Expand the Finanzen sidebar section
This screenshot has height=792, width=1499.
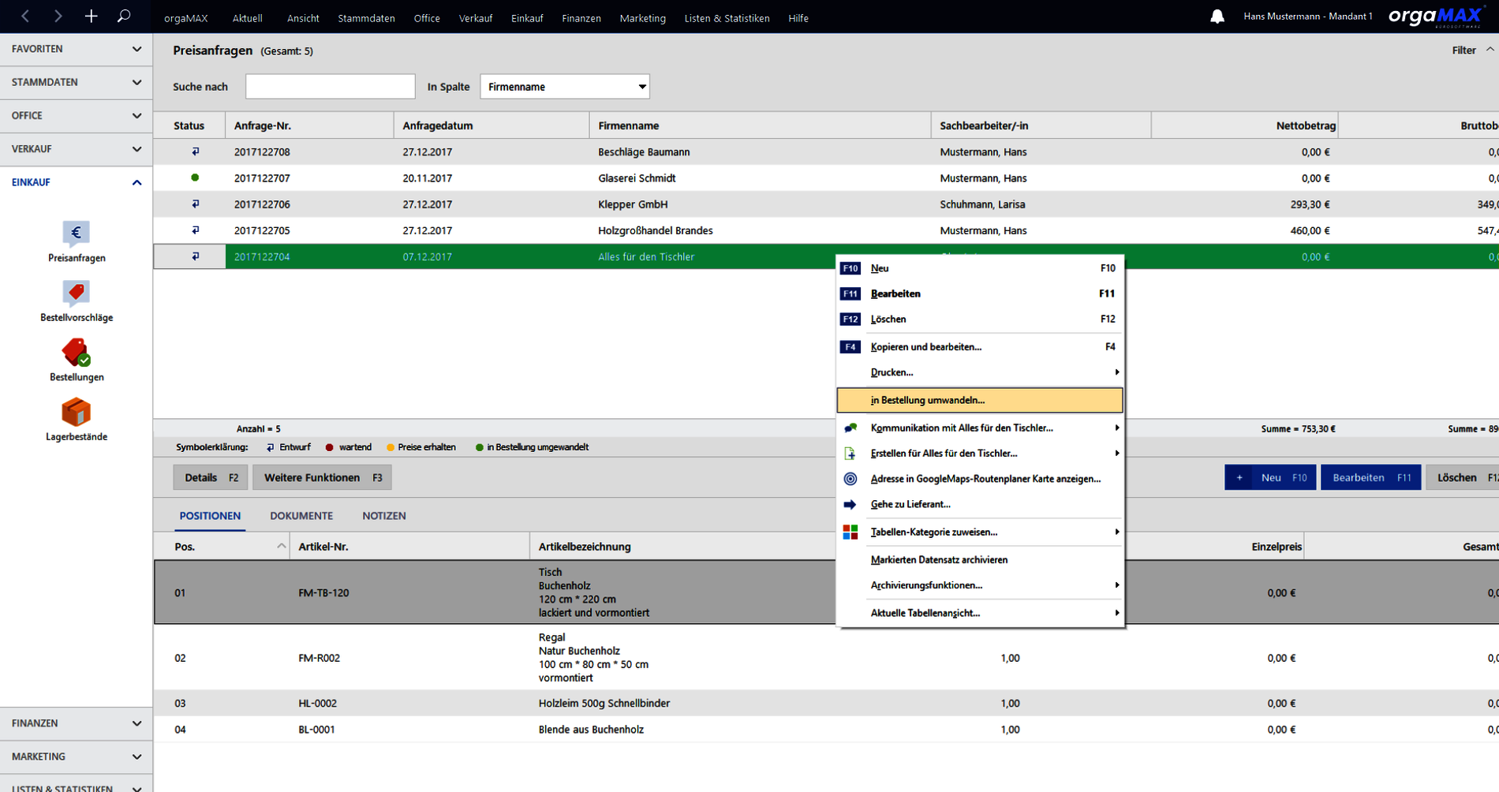76,723
